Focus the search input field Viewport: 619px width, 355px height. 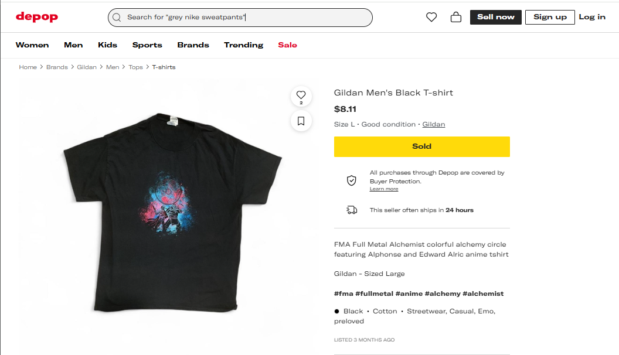pos(246,18)
